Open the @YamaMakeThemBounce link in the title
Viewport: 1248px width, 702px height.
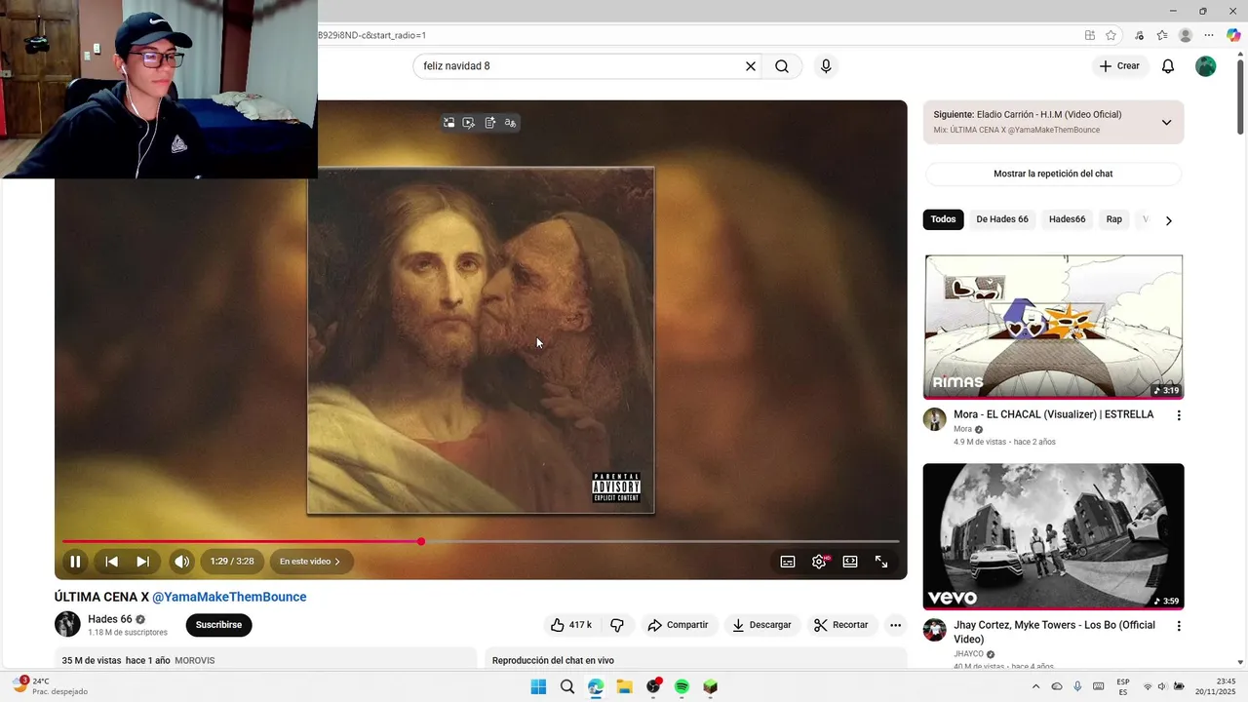tap(229, 597)
